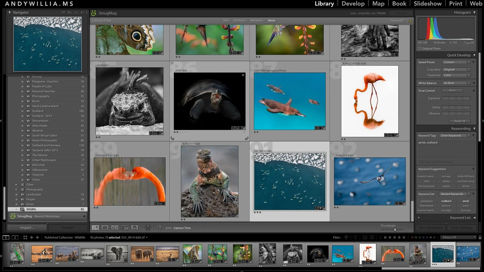Toggle red color label filter
484x272 pixels.
pos(412,237)
